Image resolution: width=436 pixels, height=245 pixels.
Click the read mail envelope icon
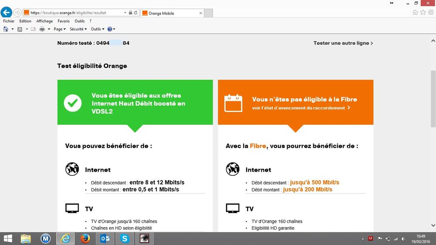click(x=33, y=29)
